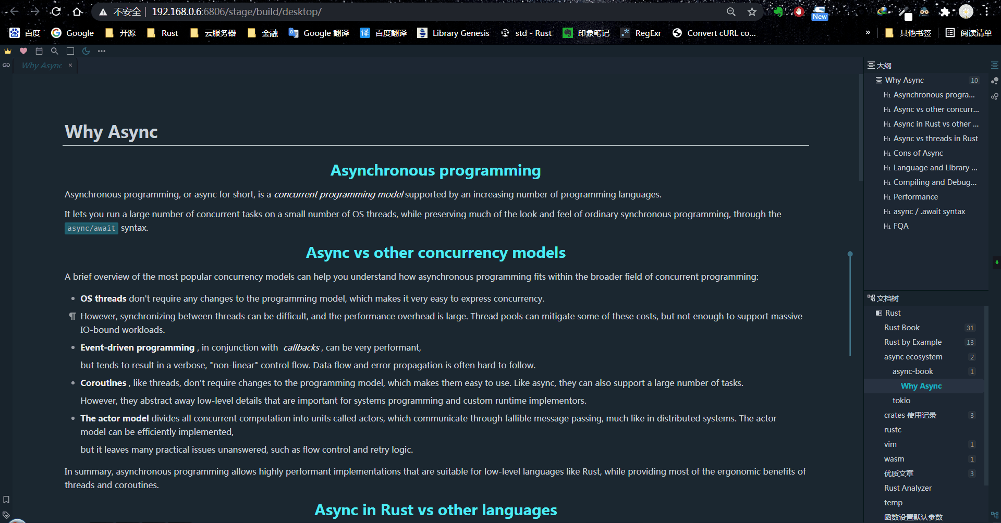Image resolution: width=1001 pixels, height=523 pixels.
Task: Click the link icon left of tabs
Action: tap(6, 65)
